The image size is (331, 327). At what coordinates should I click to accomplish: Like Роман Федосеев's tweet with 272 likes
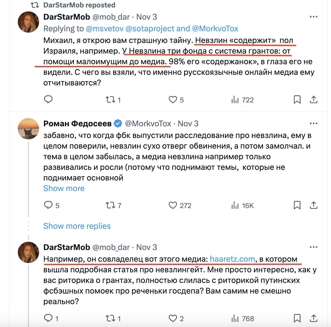(x=173, y=205)
